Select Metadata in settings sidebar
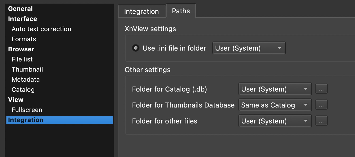 [x=26, y=80]
